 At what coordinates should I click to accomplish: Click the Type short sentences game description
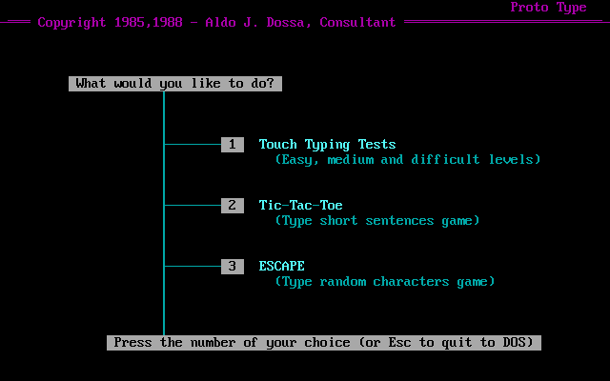(377, 221)
